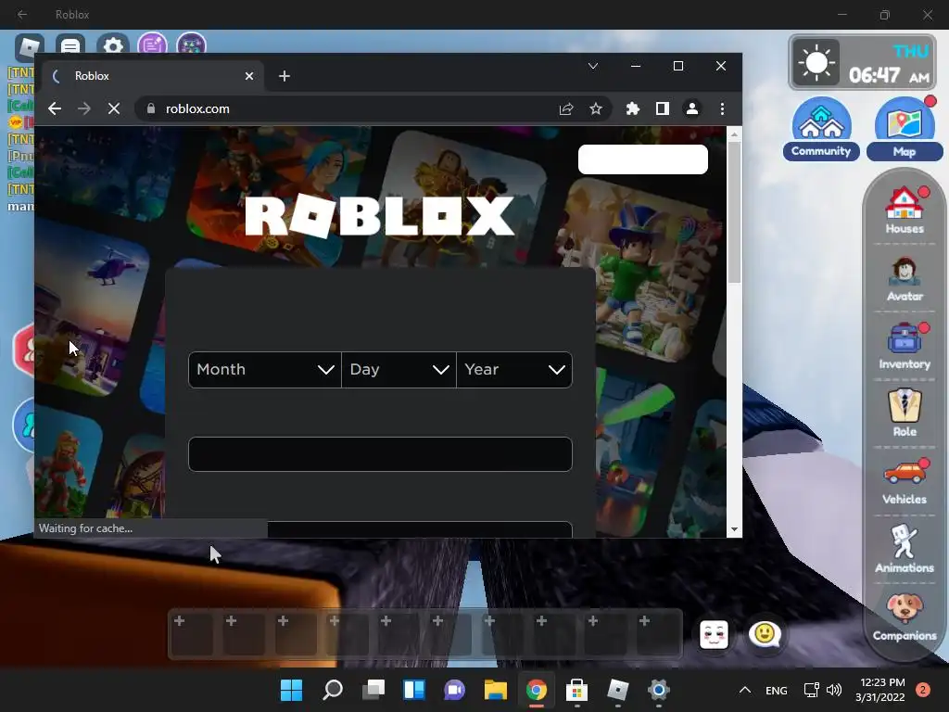Open File Explorer from the taskbar
949x712 pixels.
[x=496, y=690]
